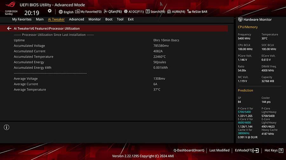Click the 1308mv average voltage value
The height and width of the screenshot is (160, 286).
pyautogui.click(x=159, y=78)
